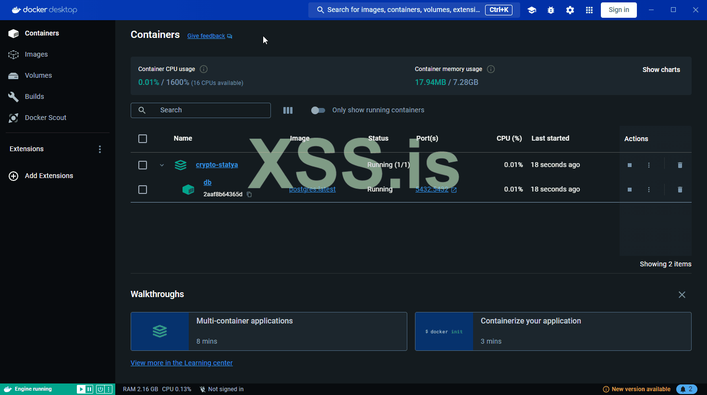Image resolution: width=707 pixels, height=395 pixels.
Task: Go to Volumes section
Action: pos(58,75)
